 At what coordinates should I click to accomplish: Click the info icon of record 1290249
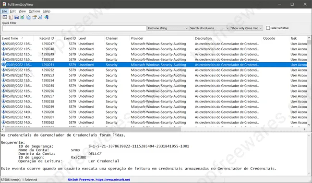[x=3, y=54]
